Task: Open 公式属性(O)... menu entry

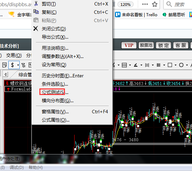Action: click(72, 120)
